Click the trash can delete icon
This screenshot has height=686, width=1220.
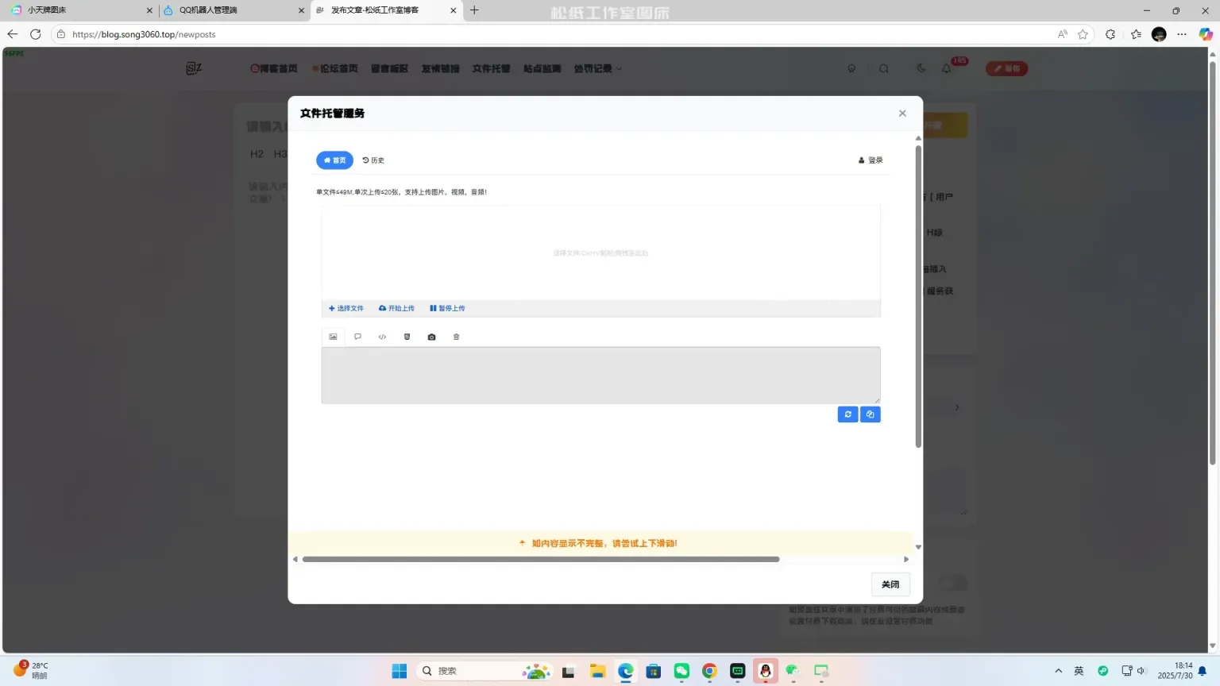(456, 337)
